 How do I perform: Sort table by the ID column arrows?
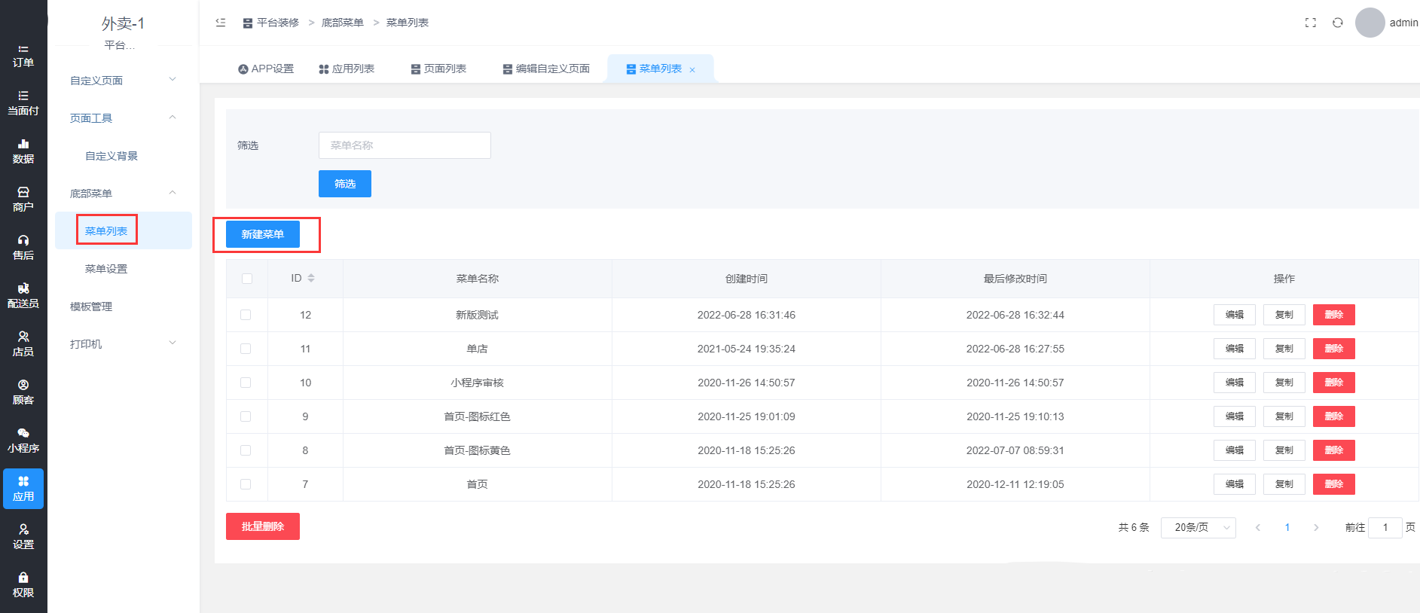pyautogui.click(x=311, y=279)
